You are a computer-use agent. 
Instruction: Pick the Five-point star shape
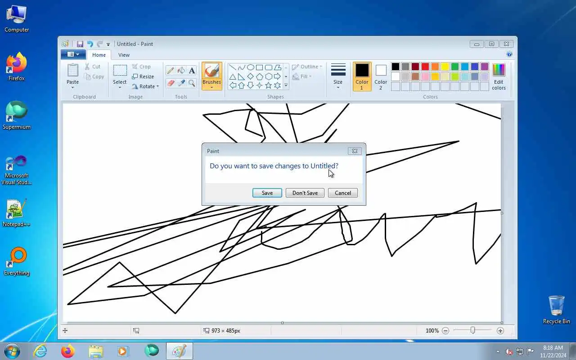click(269, 85)
